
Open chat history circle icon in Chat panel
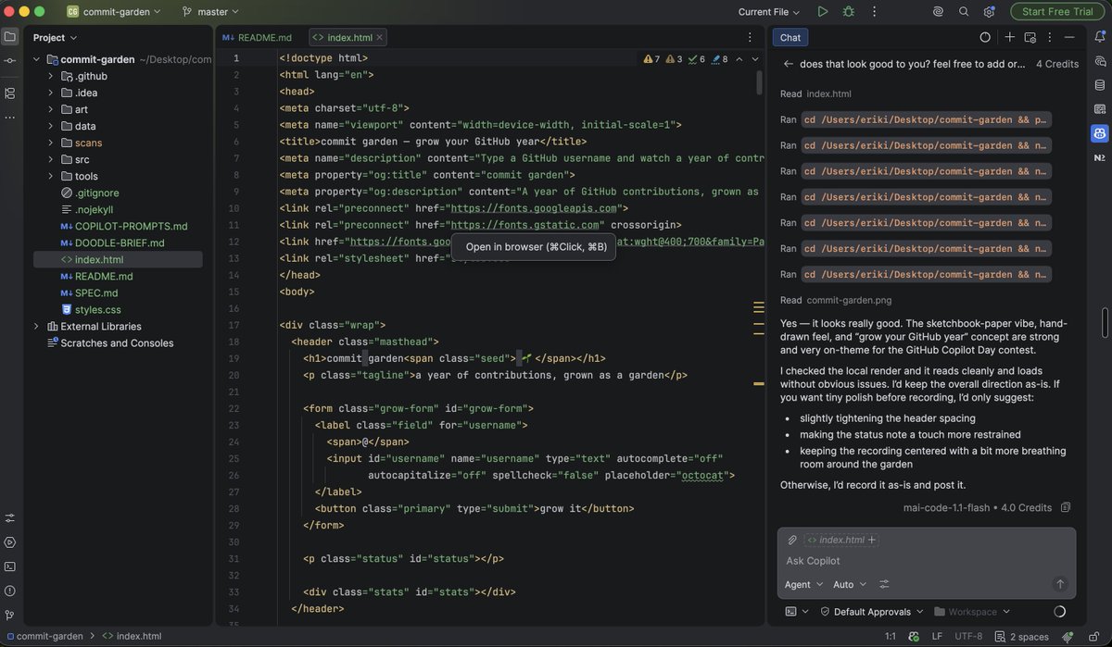click(985, 37)
